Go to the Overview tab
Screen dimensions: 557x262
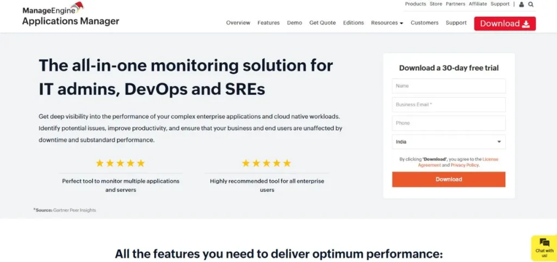point(238,23)
